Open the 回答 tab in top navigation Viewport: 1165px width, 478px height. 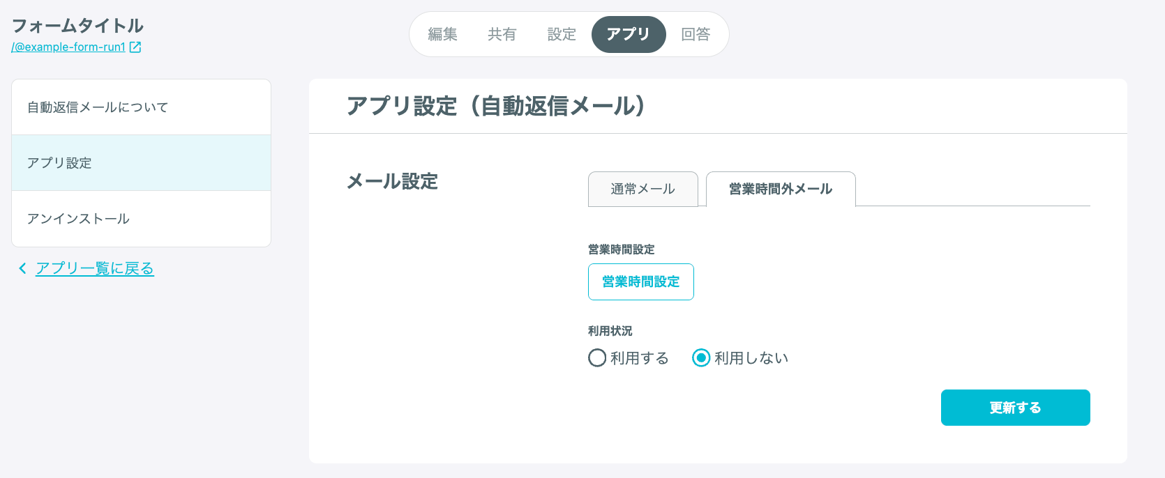coord(696,34)
